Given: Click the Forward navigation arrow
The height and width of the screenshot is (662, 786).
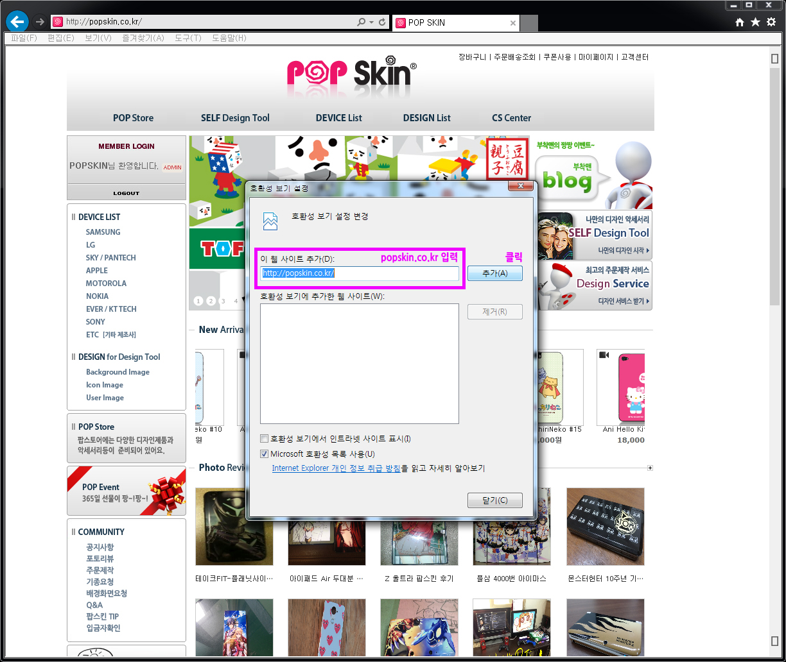Looking at the screenshot, I should pyautogui.click(x=40, y=22).
